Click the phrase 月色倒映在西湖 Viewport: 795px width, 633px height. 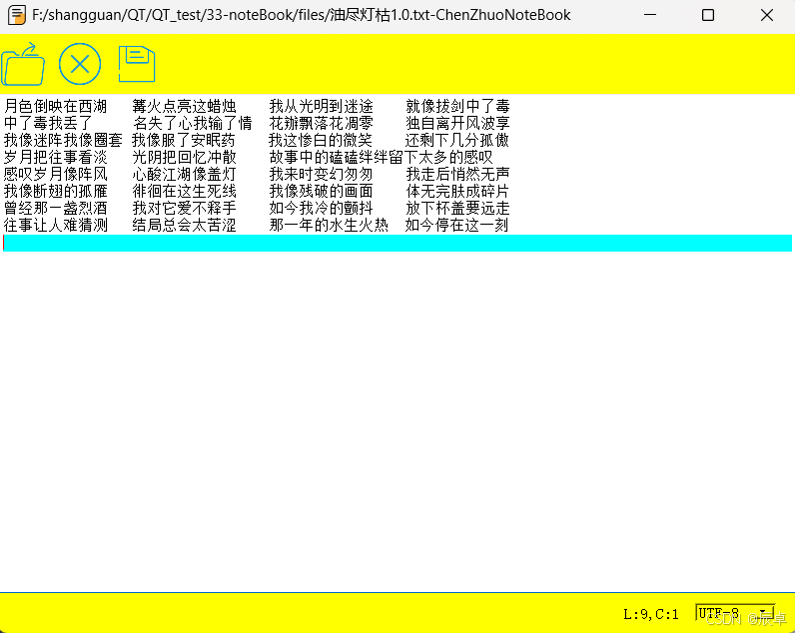pyautogui.click(x=55, y=106)
